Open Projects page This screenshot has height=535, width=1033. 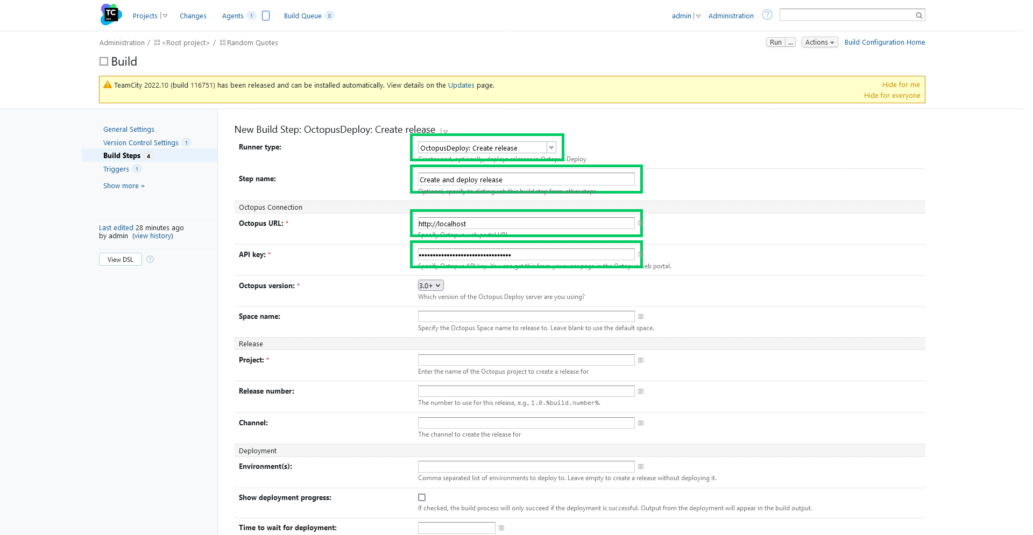[x=145, y=16]
